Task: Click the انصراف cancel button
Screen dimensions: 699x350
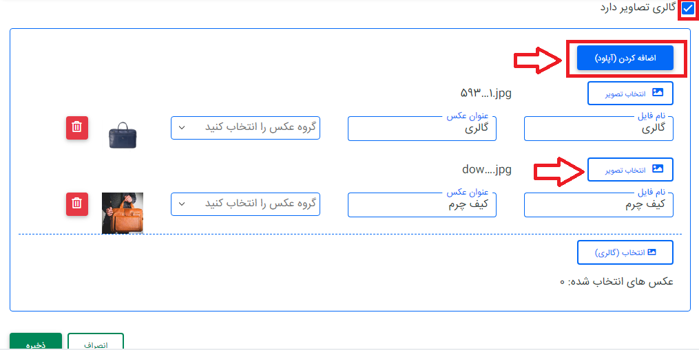Action: (96, 343)
